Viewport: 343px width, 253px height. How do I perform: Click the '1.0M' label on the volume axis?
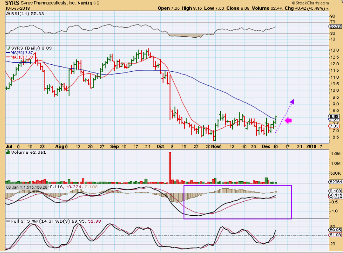pyautogui.click(x=336, y=163)
